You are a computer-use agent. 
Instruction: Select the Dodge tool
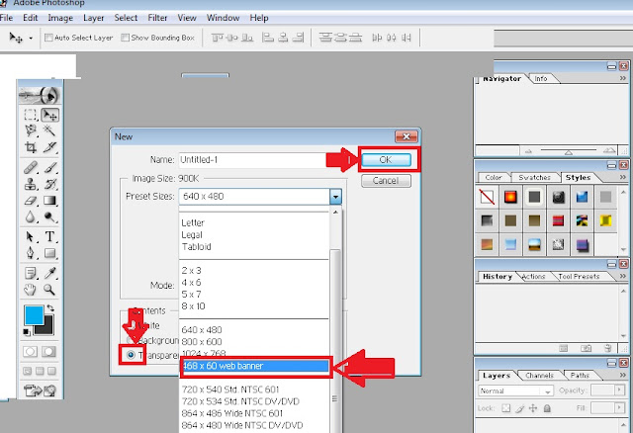(x=49, y=217)
